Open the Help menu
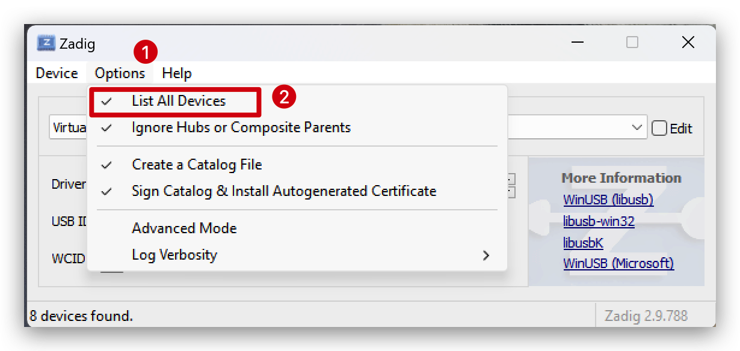The image size is (740, 351). 177,73
